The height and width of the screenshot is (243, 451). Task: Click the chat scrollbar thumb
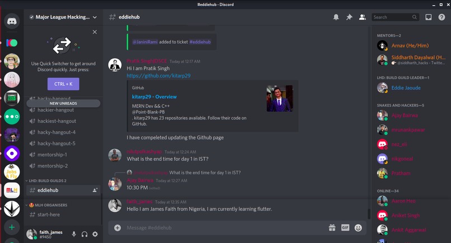pyautogui.click(x=369, y=214)
